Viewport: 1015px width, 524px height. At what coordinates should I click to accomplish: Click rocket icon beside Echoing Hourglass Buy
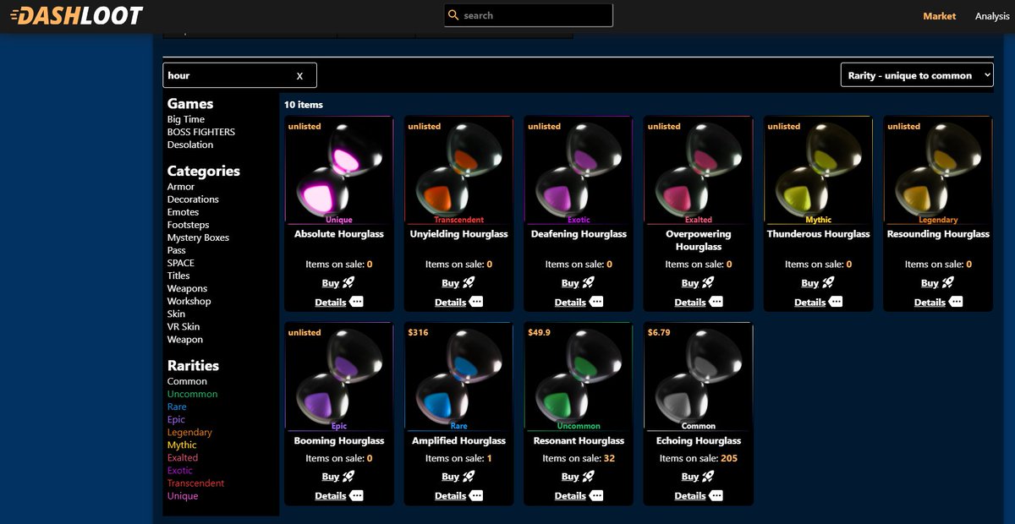pyautogui.click(x=709, y=476)
